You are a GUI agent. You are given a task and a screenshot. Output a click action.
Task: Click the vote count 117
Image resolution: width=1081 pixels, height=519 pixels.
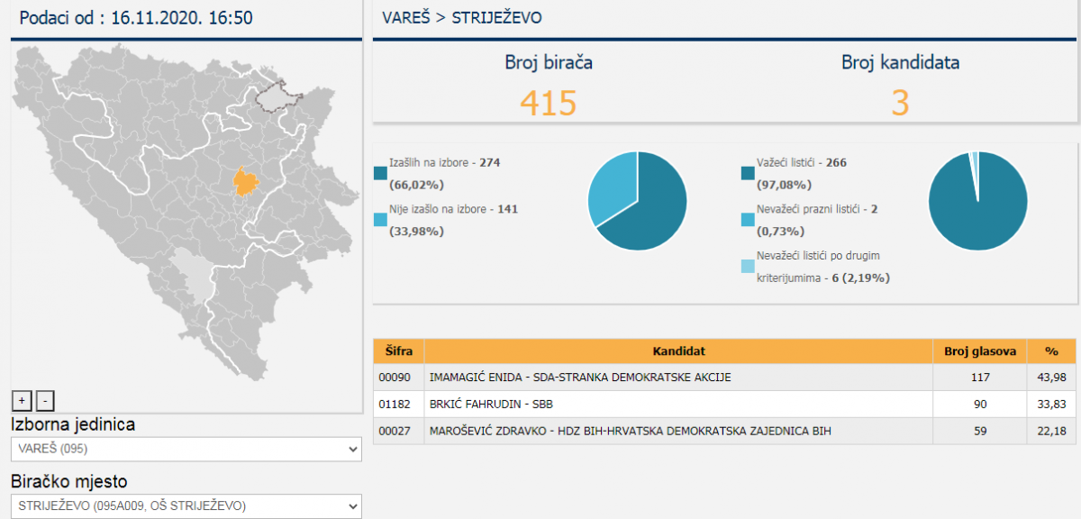980,377
